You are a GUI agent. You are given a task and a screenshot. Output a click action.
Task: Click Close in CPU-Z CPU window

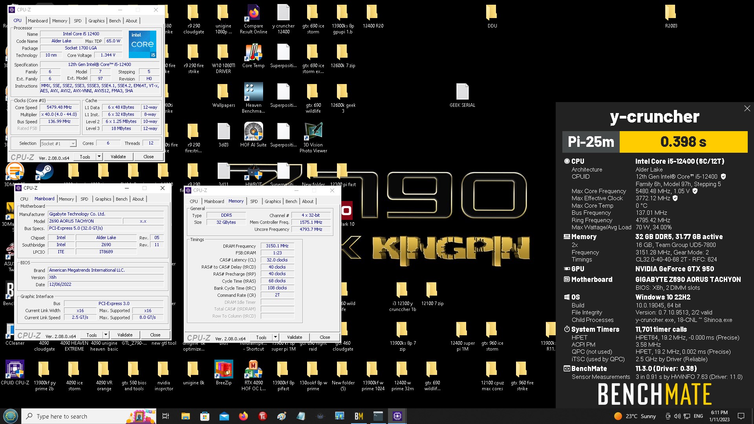(x=148, y=157)
